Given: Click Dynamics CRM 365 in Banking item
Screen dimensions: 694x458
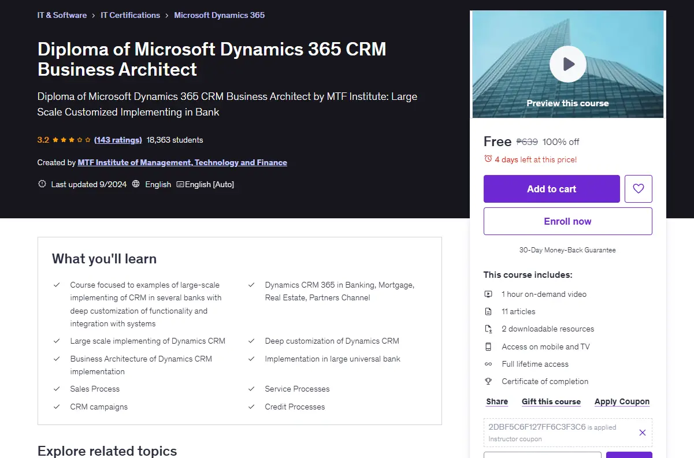Looking at the screenshot, I should [340, 291].
